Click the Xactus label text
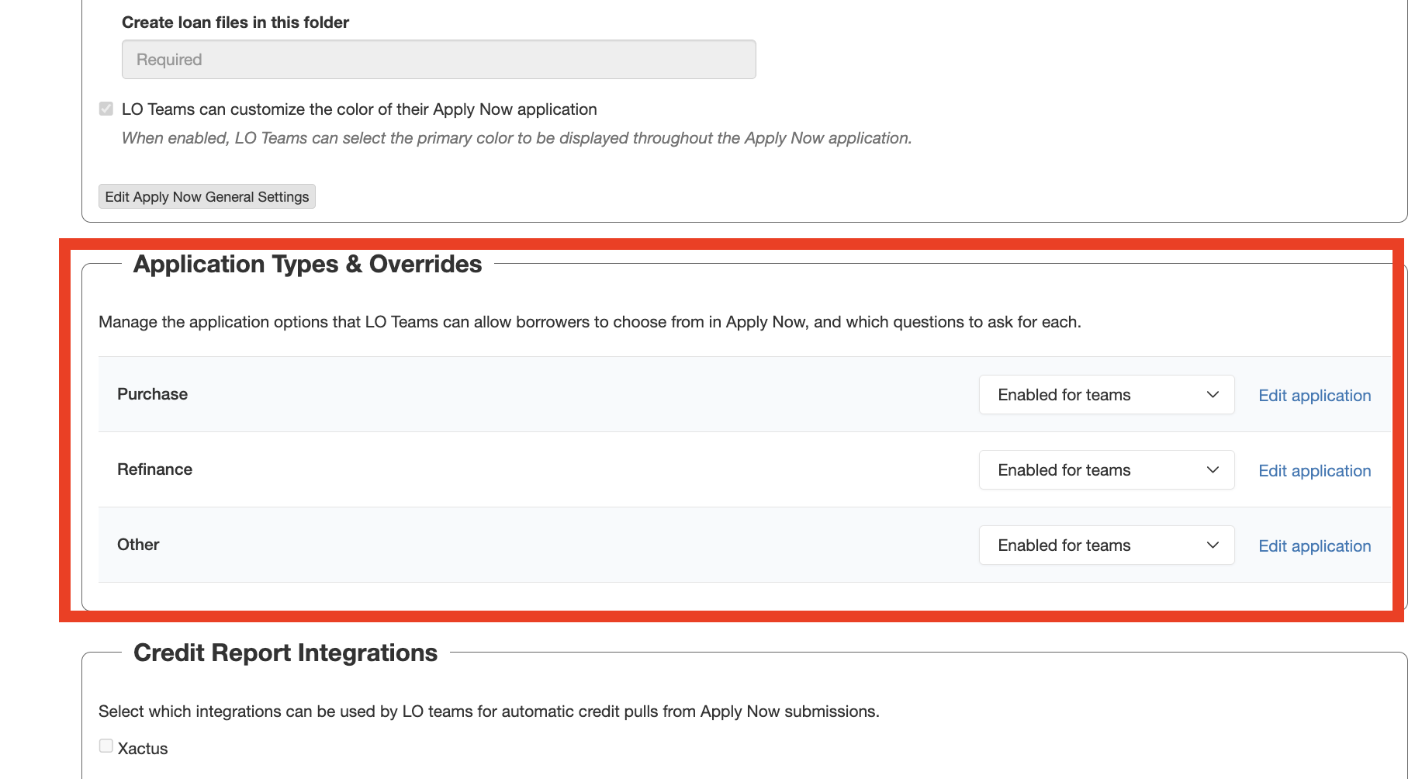1415x779 pixels. tap(143, 749)
